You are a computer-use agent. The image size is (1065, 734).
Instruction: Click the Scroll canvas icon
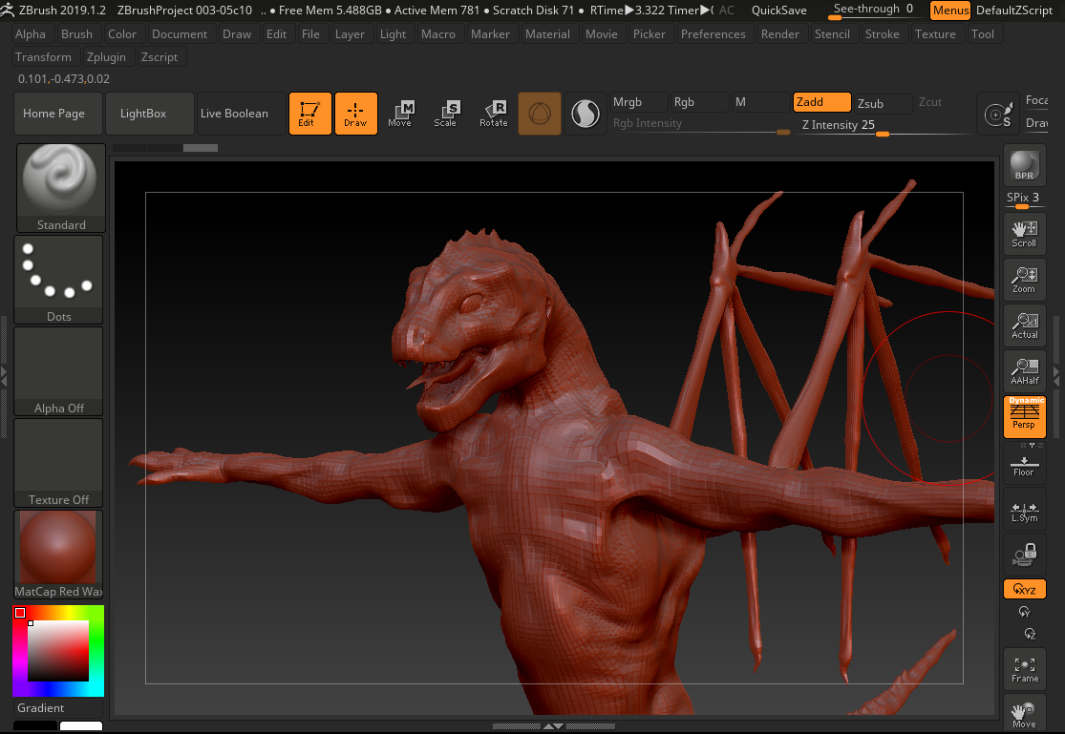tap(1024, 234)
